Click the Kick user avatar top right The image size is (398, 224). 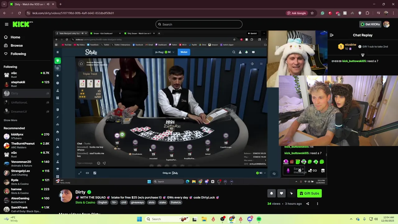click(386, 24)
